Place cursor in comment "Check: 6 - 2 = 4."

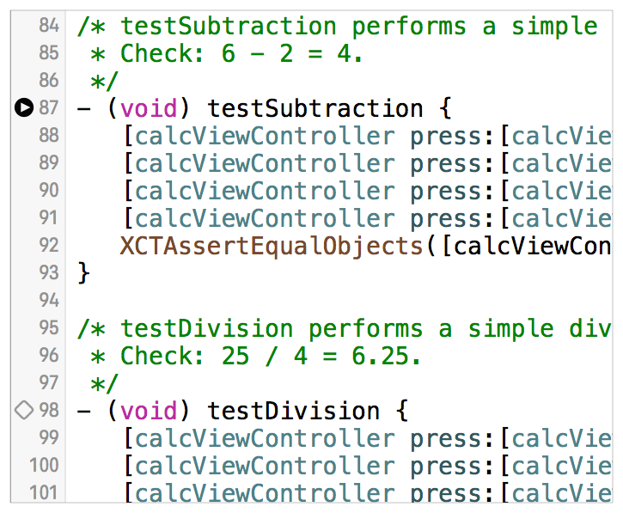tap(241, 53)
